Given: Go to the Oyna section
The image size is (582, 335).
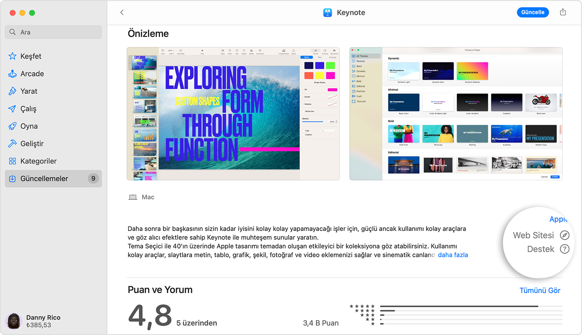Looking at the screenshot, I should (x=53, y=126).
